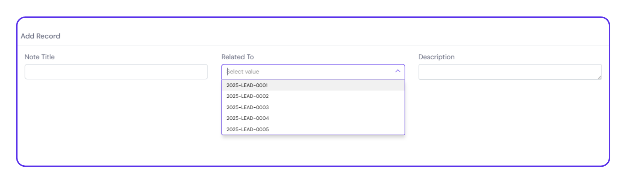Select lead option 2025-LEAD-0004

[248, 118]
